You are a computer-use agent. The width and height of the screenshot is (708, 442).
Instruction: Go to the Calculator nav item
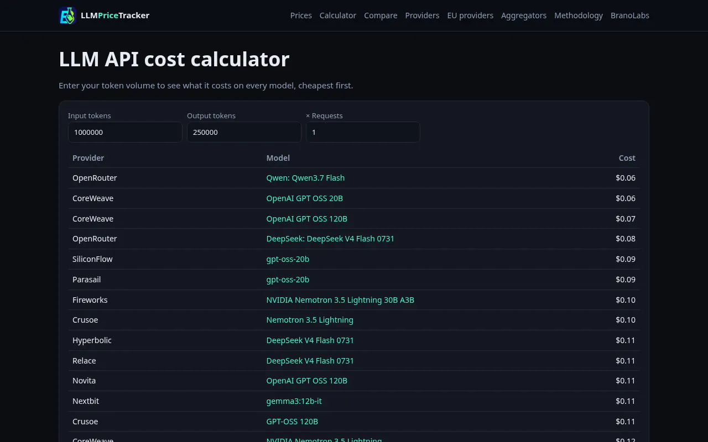coord(338,15)
